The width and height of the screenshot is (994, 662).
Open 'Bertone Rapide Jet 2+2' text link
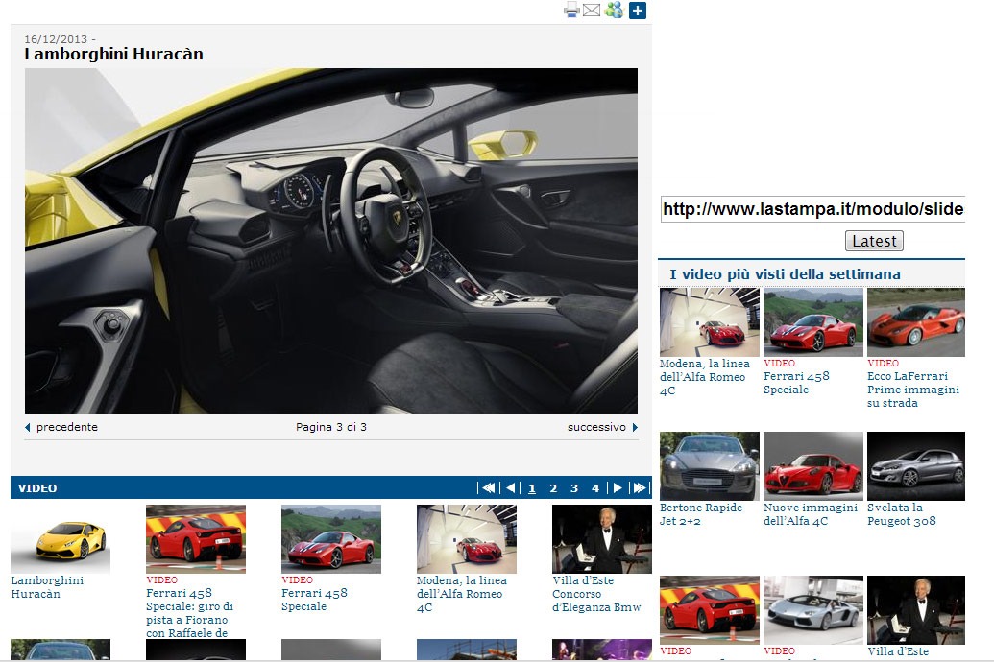pyautogui.click(x=701, y=514)
